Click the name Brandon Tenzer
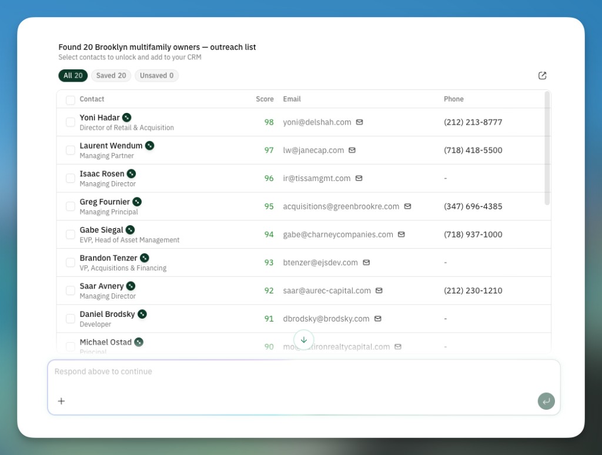 [108, 258]
